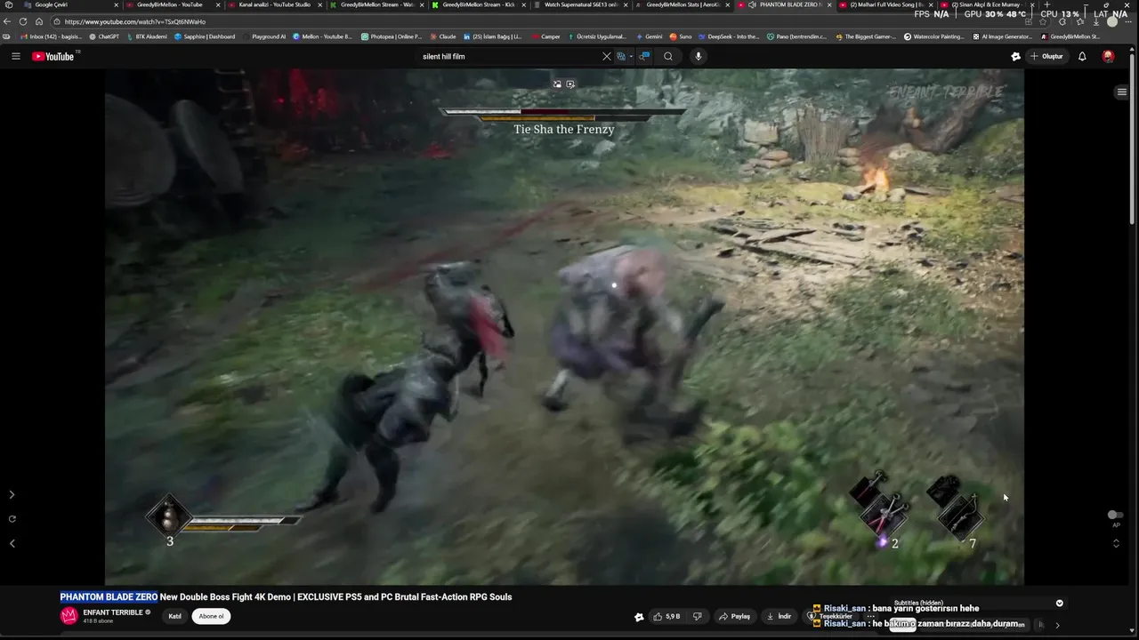
Task: Click the translate icon in search bar
Action: pos(623,56)
